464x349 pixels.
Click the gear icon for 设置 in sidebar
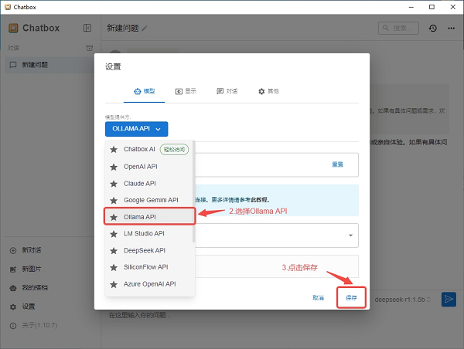(x=13, y=307)
